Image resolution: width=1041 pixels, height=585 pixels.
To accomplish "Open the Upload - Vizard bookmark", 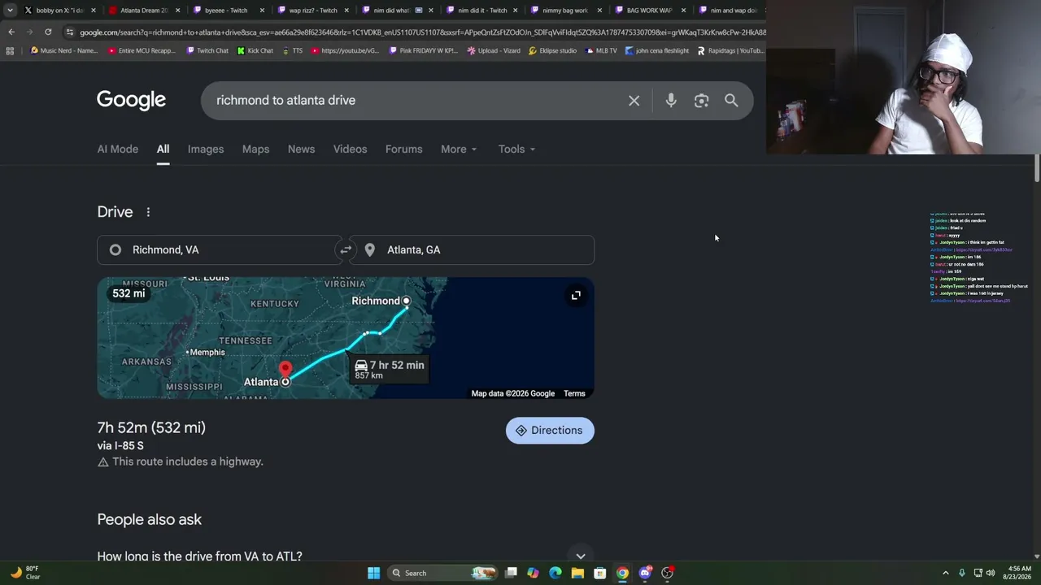I will (x=494, y=50).
